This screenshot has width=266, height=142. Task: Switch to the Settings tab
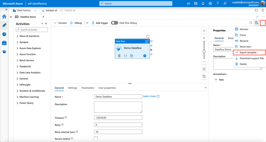pyautogui.click(x=73, y=88)
